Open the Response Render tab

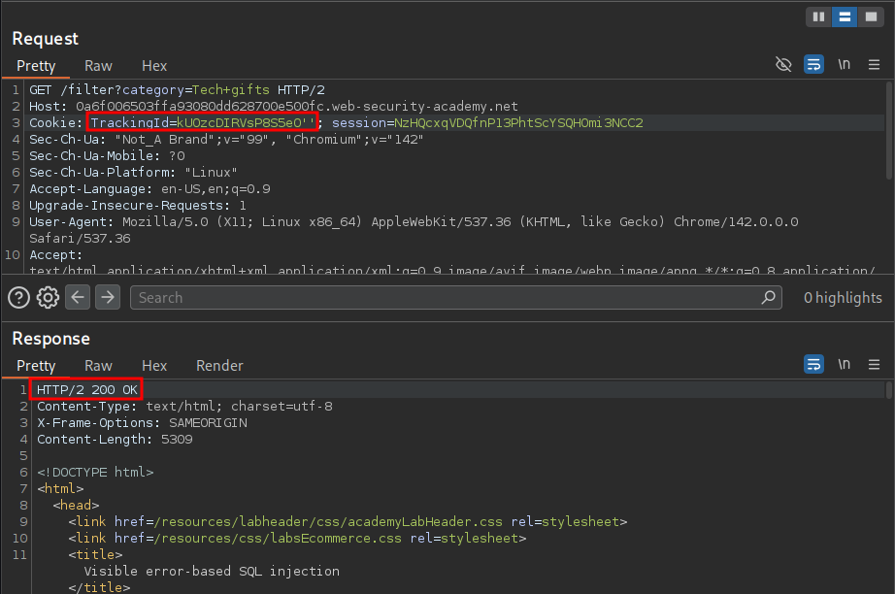[219, 366]
